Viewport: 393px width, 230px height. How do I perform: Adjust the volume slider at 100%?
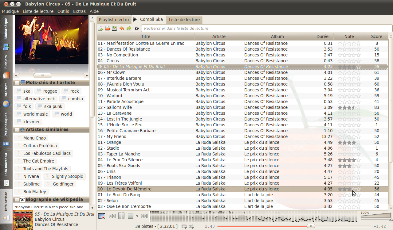click(x=376, y=216)
